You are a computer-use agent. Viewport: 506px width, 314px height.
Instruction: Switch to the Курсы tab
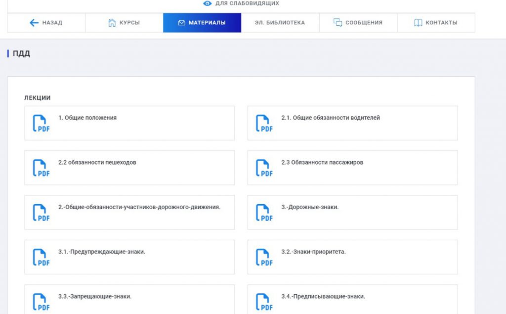[124, 23]
